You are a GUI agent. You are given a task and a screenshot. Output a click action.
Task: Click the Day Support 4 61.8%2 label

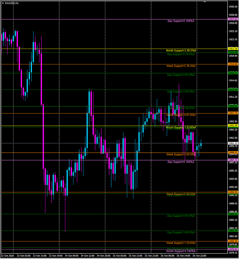(181, 75)
